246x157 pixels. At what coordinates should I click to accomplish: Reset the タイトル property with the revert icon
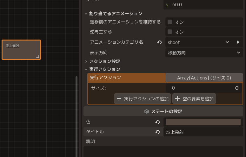[x=157, y=132]
